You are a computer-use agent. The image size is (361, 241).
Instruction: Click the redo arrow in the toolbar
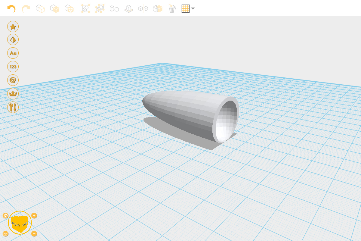coord(26,9)
